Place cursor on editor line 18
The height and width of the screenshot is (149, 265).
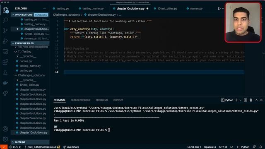(x=154, y=72)
